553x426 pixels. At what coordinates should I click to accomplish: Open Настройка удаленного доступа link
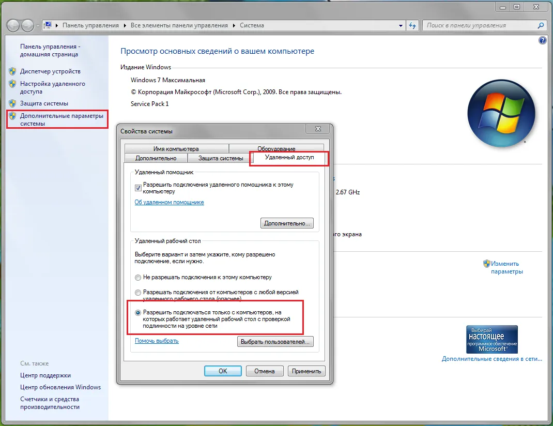(x=53, y=87)
